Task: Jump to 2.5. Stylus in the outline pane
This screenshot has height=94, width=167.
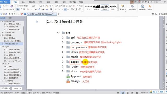Action: click(x=5, y=47)
